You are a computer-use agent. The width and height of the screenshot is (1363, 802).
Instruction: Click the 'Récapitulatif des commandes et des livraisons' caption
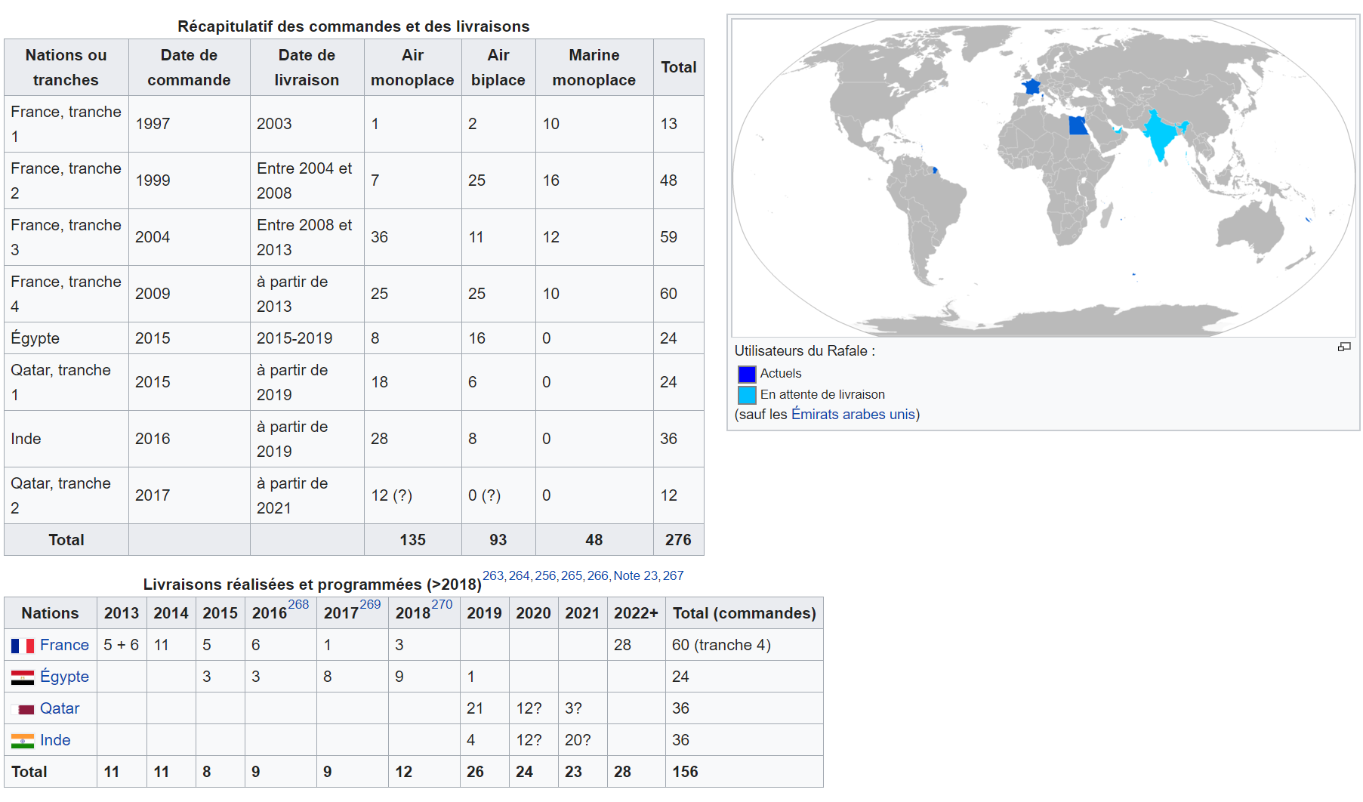coord(353,26)
